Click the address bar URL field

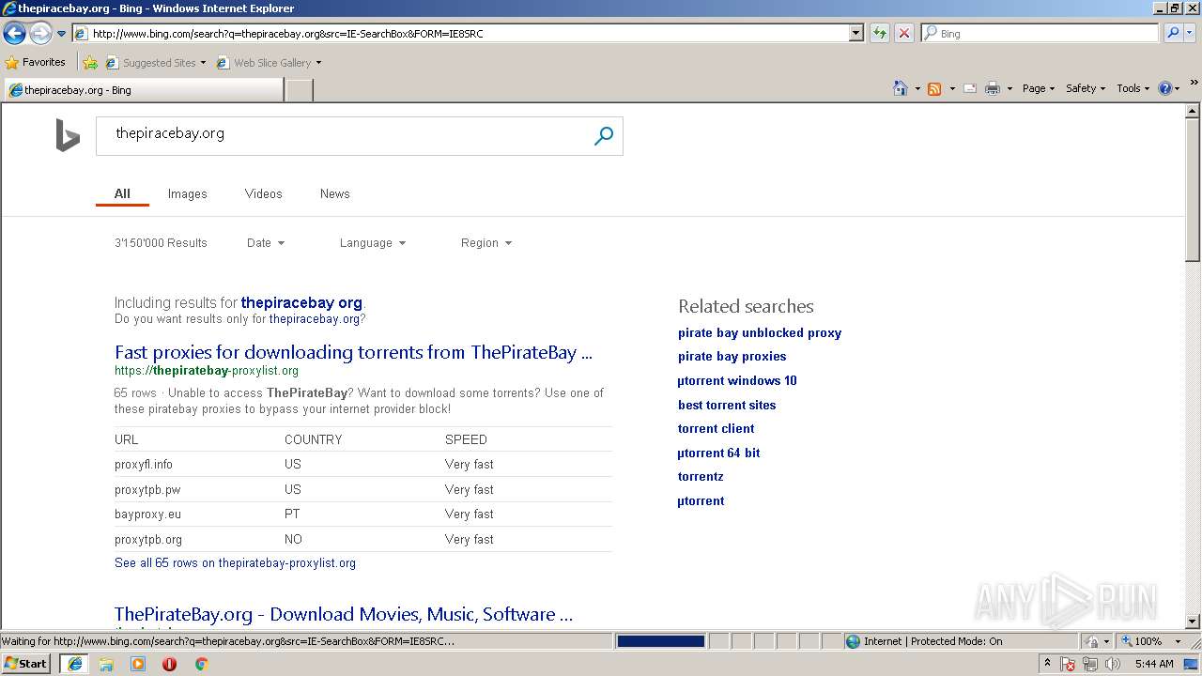(460, 33)
